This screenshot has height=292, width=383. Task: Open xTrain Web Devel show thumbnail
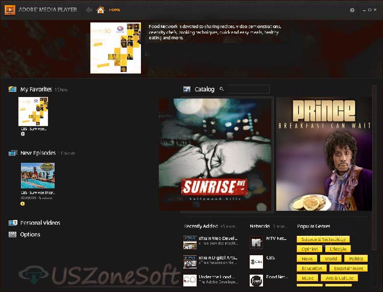(x=190, y=242)
